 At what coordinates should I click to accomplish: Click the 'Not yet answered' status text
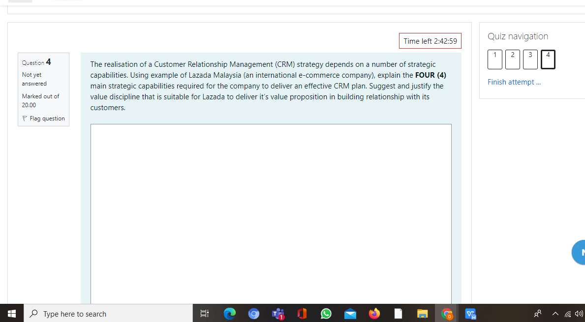(x=34, y=79)
